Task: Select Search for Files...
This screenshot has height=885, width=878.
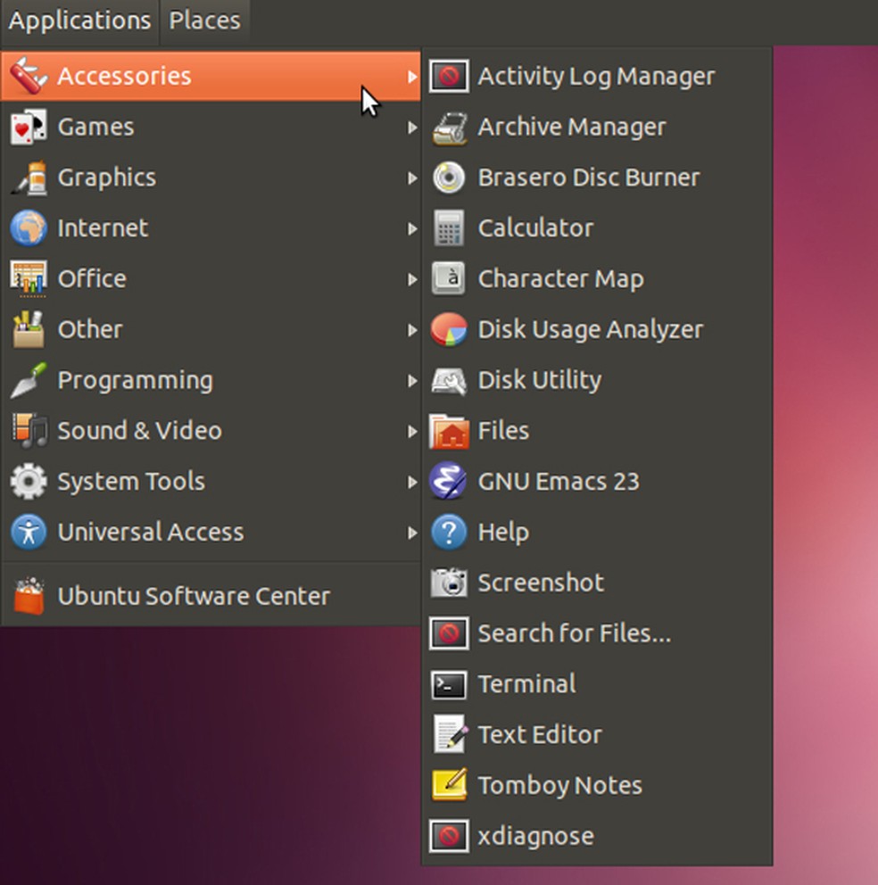Action: point(576,633)
